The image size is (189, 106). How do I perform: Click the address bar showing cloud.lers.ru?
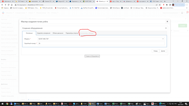(84, 5)
